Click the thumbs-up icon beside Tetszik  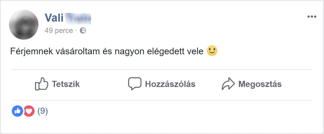coord(41,84)
